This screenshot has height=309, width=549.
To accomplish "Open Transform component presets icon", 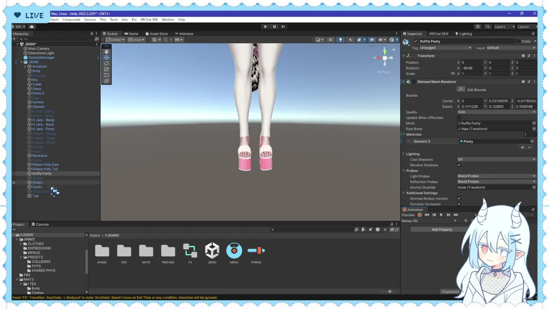I will pyautogui.click(x=528, y=56).
